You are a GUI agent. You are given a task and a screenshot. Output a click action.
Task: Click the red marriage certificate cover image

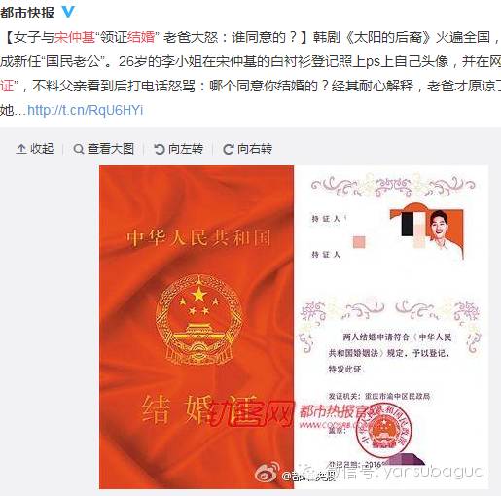(x=197, y=327)
